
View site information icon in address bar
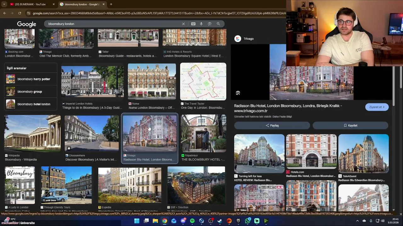pos(29,13)
